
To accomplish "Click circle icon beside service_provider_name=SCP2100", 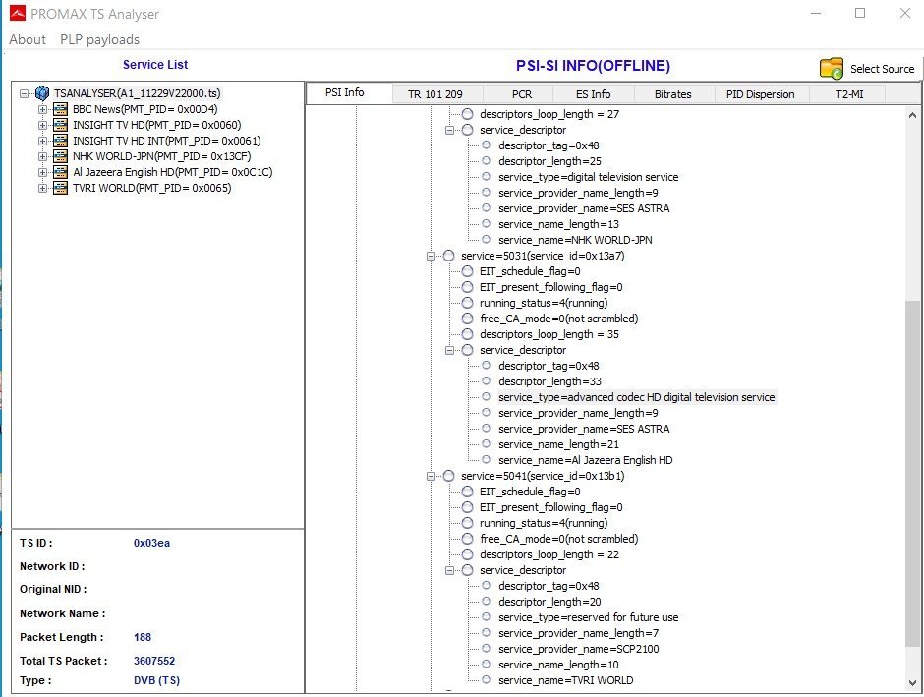I will pyautogui.click(x=487, y=649).
